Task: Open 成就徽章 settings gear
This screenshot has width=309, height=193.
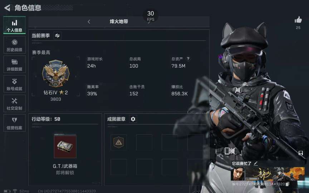Action: (133, 119)
